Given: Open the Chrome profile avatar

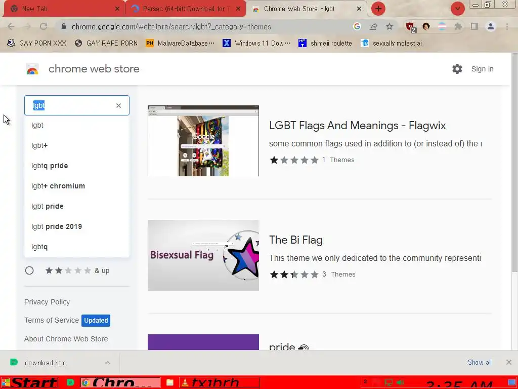Looking at the screenshot, I should point(491,26).
